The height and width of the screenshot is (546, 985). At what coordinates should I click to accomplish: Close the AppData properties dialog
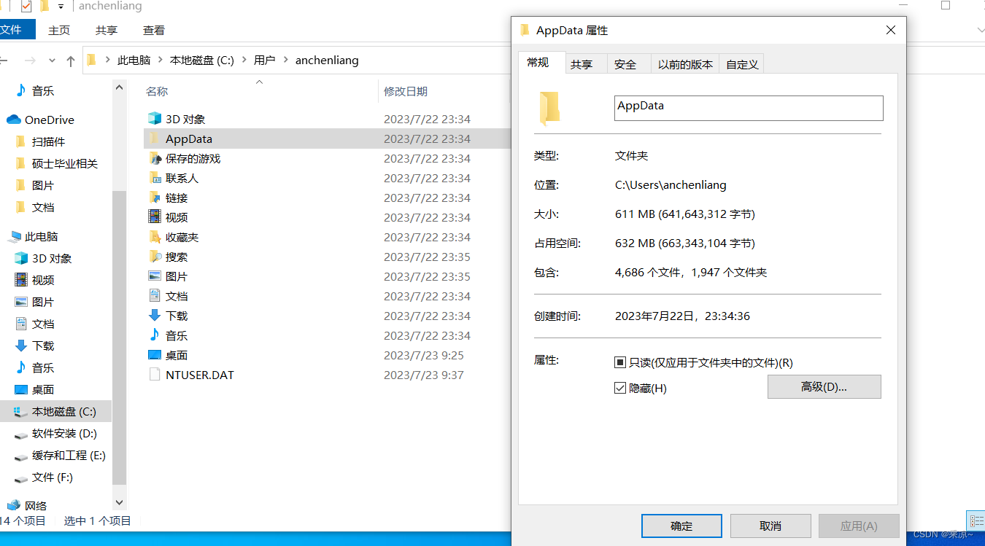point(890,30)
